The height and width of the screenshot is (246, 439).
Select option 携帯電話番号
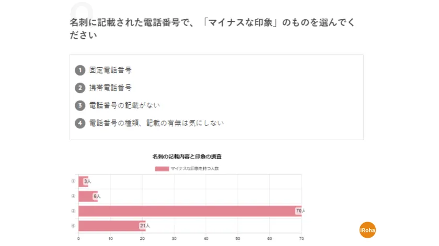pos(110,88)
